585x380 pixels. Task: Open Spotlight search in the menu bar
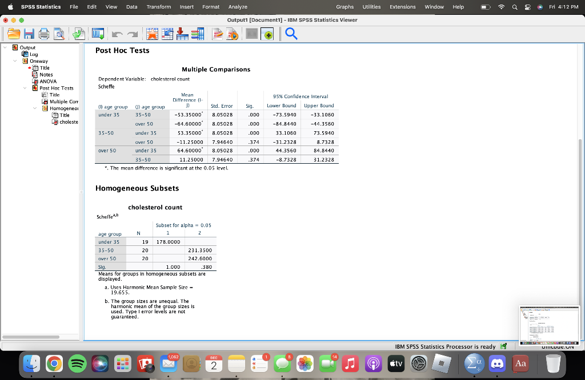click(x=515, y=7)
